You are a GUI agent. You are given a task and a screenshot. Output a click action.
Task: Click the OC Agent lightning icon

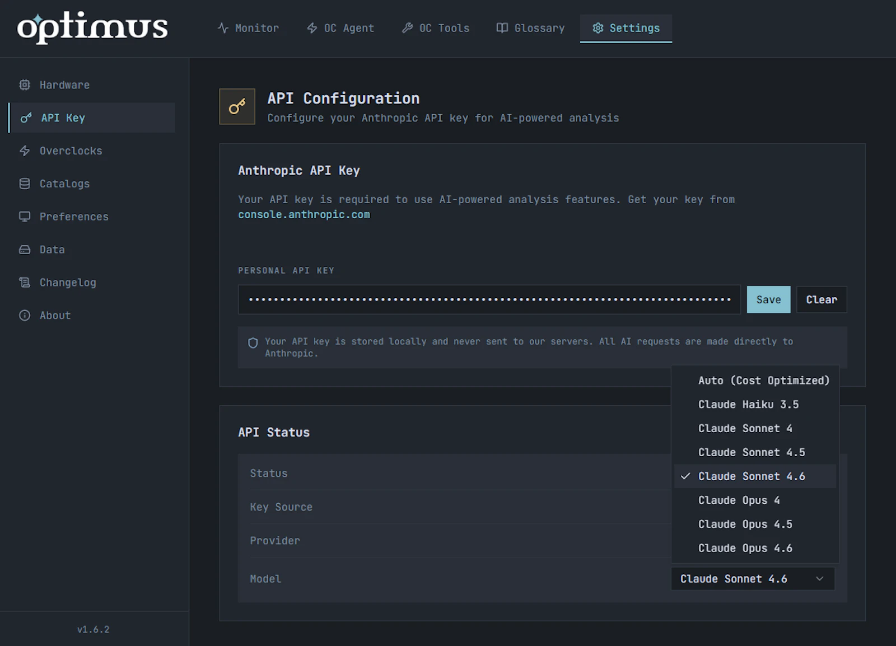(x=312, y=28)
